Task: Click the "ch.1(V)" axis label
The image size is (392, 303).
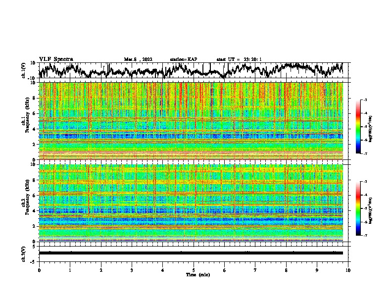Action: click(24, 70)
